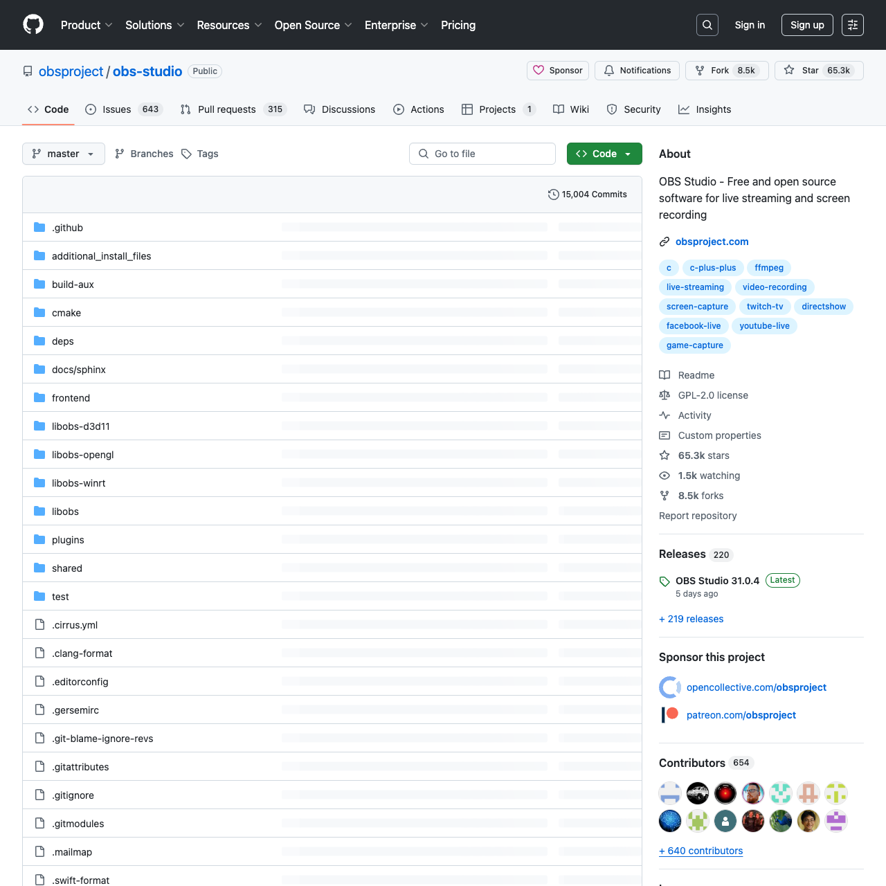Fork the obs-studio repository
The image size is (886, 886).
click(x=727, y=71)
